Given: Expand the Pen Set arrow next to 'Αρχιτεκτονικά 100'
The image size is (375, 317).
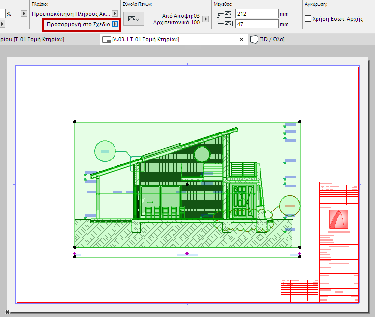Looking at the screenshot, I should click(x=205, y=19).
